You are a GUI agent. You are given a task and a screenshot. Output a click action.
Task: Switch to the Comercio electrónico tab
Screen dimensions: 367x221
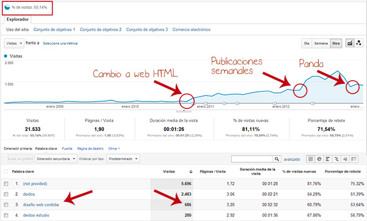point(191,29)
